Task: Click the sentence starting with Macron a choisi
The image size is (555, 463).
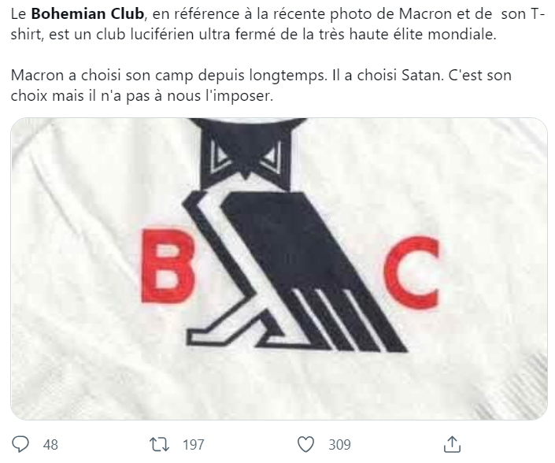Action: (169, 75)
